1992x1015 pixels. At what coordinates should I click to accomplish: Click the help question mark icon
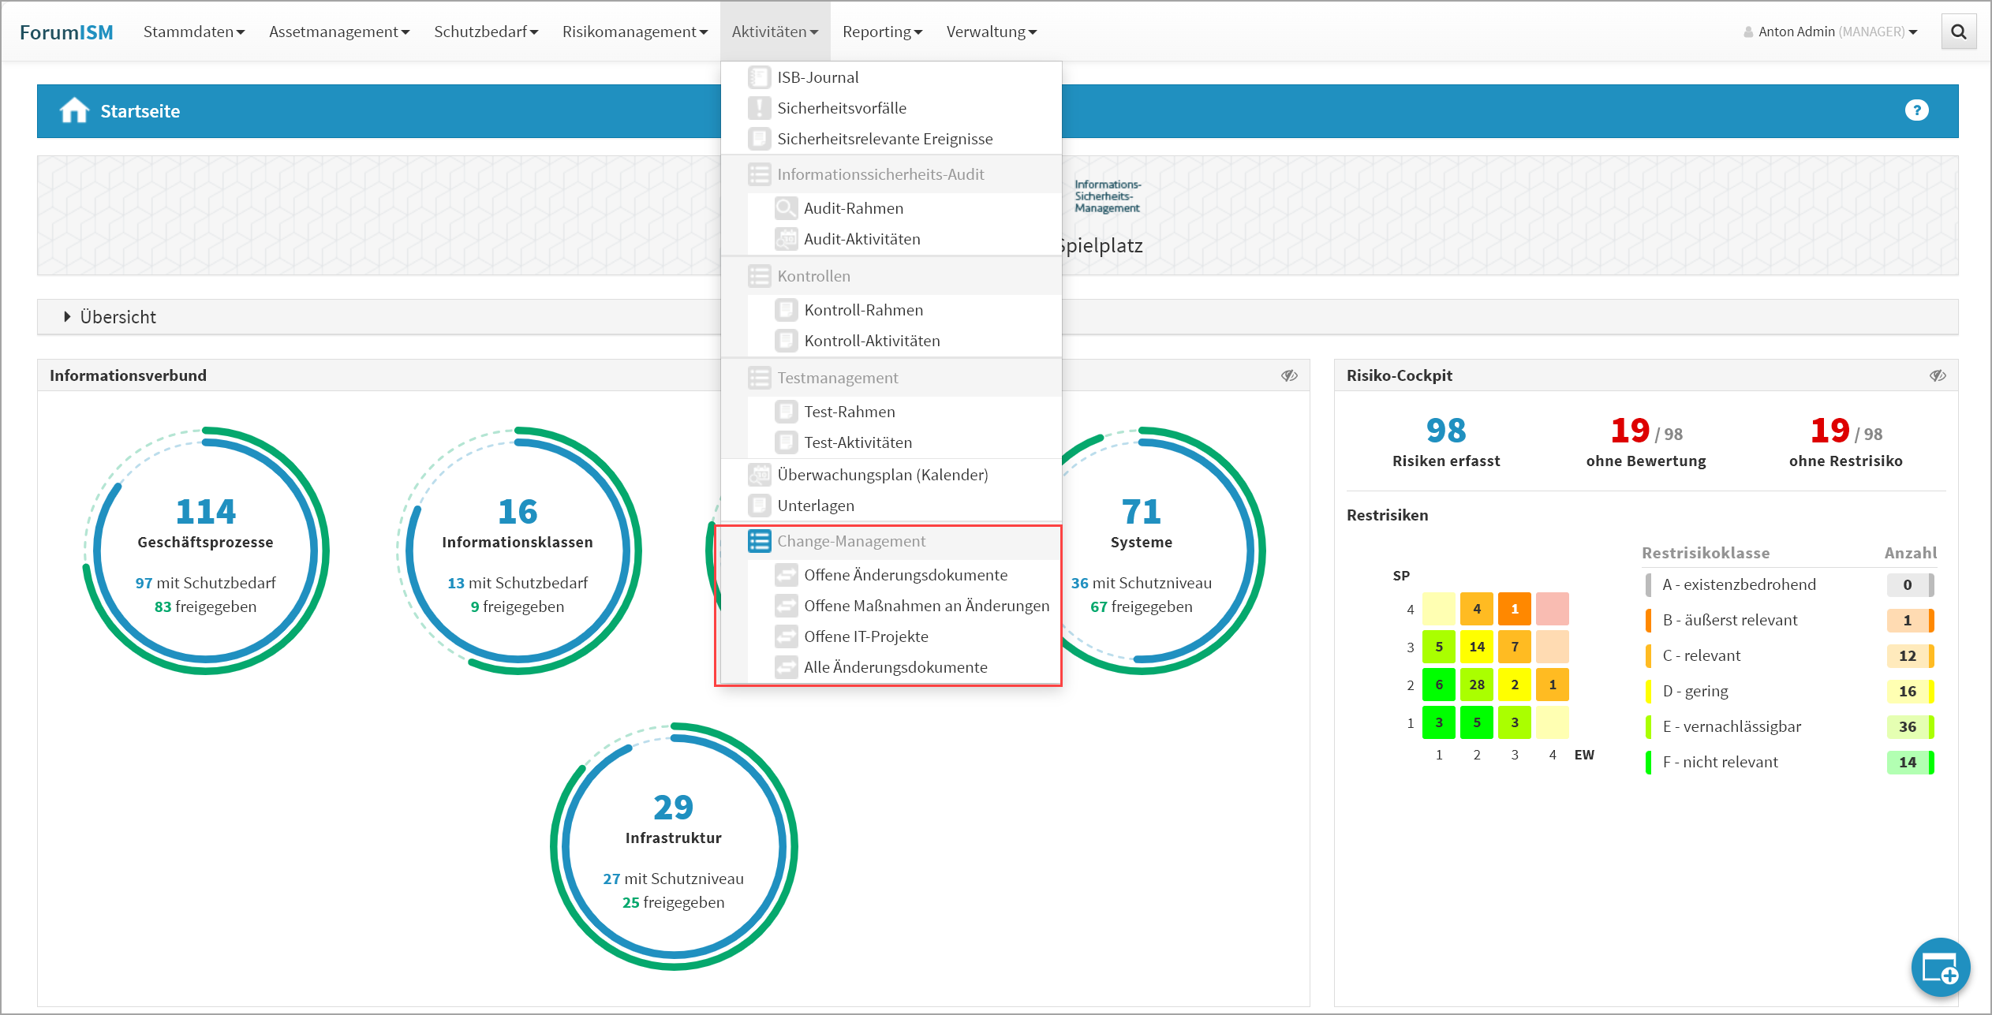click(x=1916, y=110)
